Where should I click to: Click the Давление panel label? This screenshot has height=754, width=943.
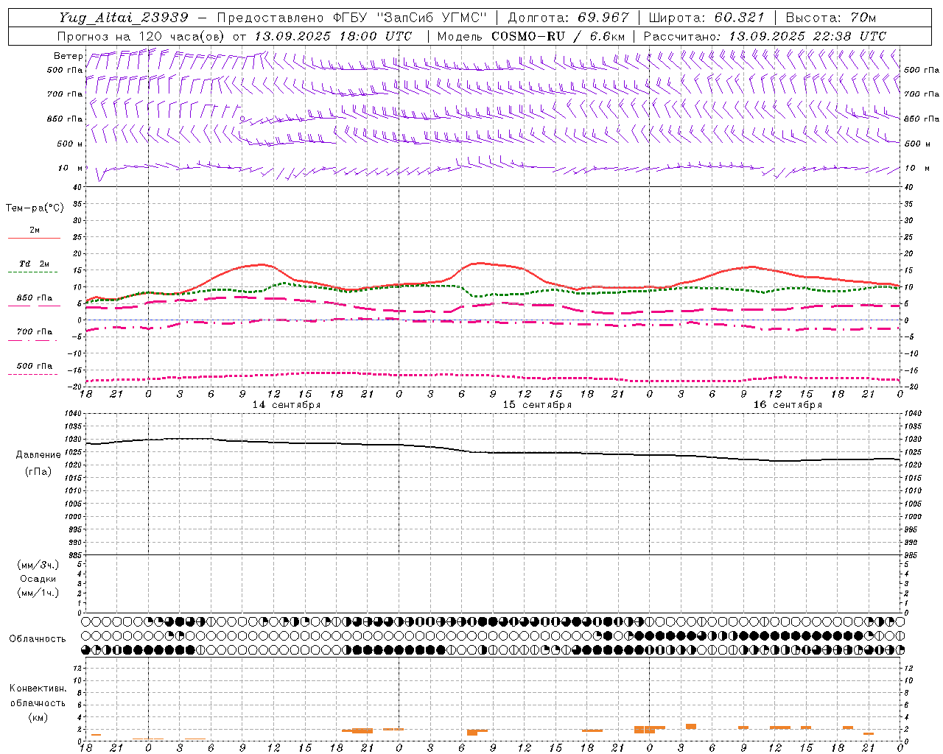[x=38, y=455]
